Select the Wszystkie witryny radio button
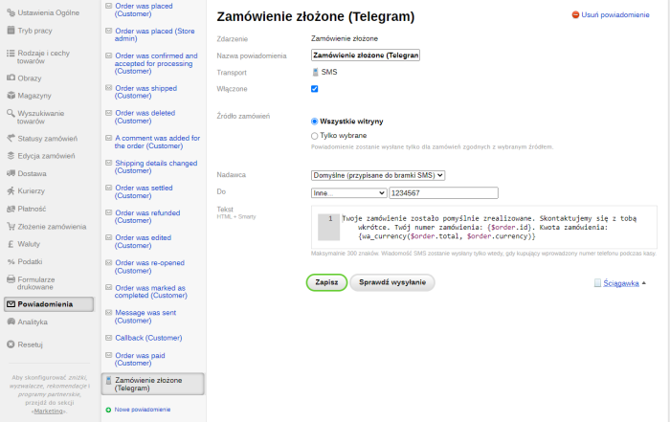The height and width of the screenshot is (422, 670). tap(315, 122)
